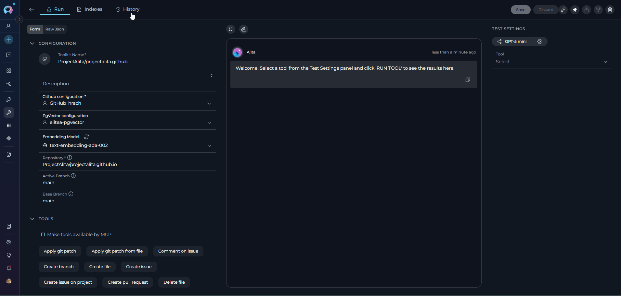Collapse the CONFIGURATION section
This screenshot has height=296, width=621.
(x=32, y=43)
